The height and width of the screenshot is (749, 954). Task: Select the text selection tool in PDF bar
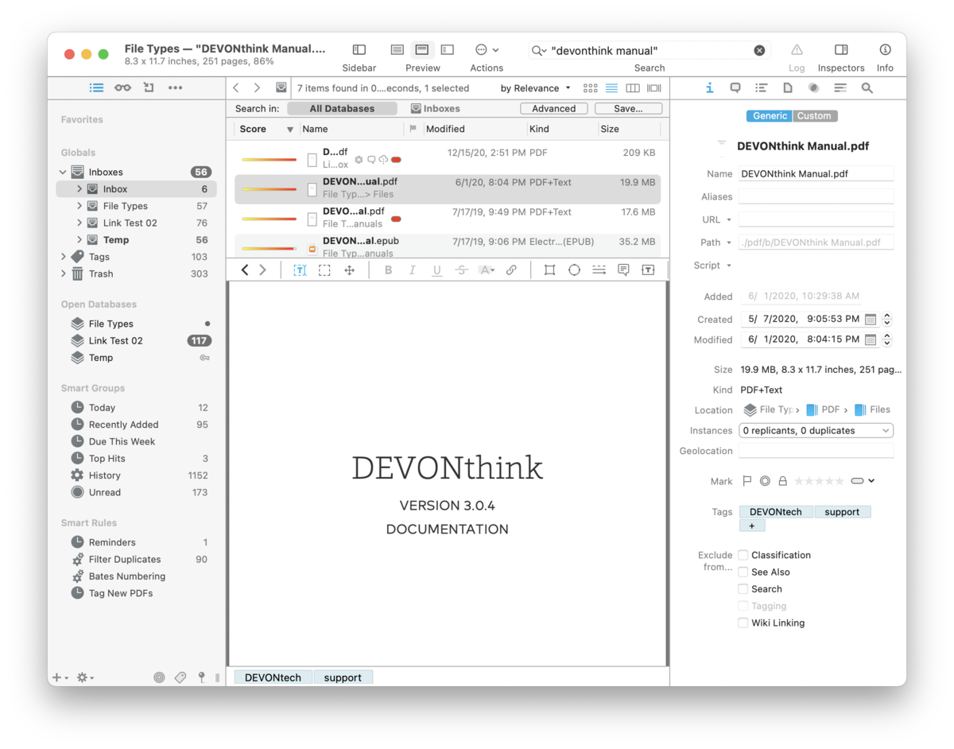click(x=300, y=270)
